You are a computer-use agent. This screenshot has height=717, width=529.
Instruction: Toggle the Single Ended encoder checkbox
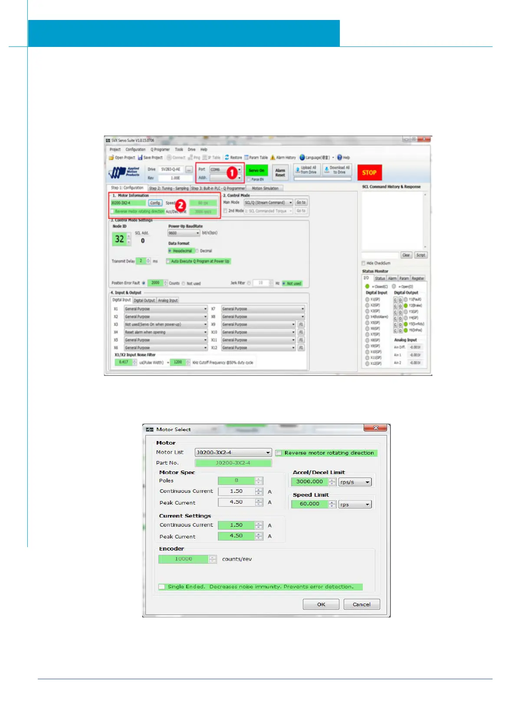[162, 587]
